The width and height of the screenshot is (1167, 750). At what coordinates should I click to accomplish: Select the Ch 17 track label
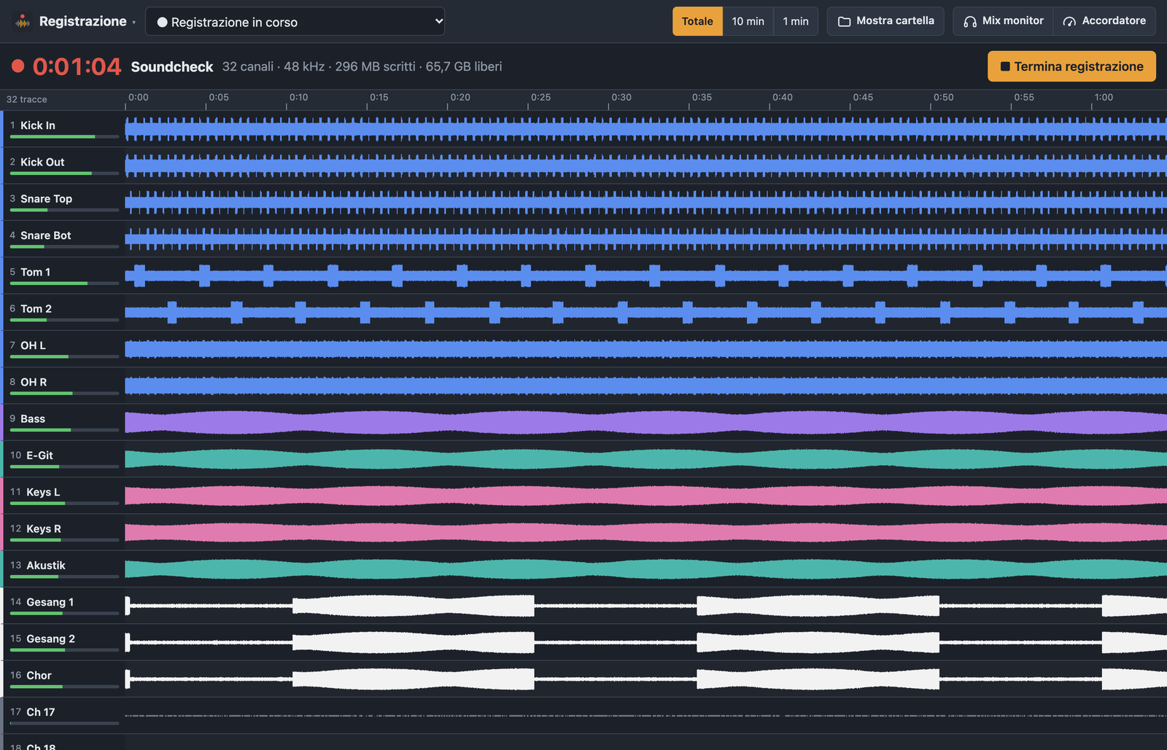click(x=40, y=712)
